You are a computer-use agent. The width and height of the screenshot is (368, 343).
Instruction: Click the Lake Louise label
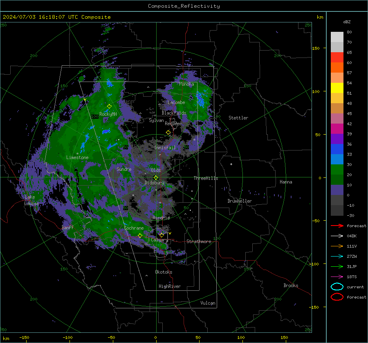pyautogui.click(x=31, y=200)
